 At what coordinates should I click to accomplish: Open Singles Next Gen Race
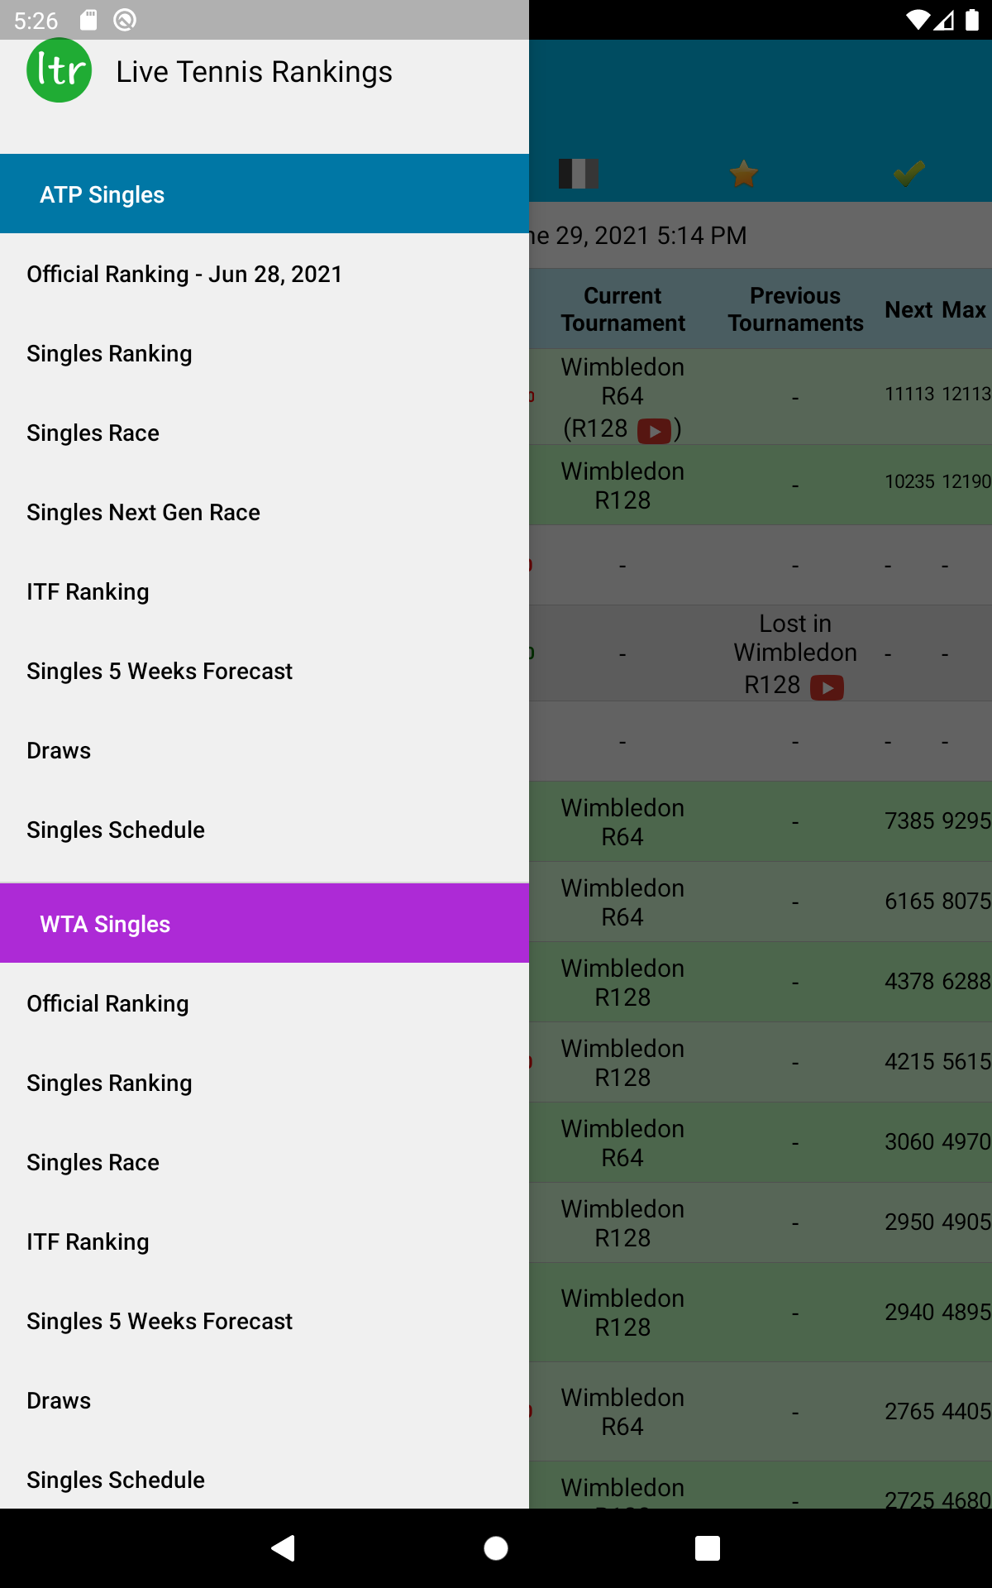coord(265,512)
